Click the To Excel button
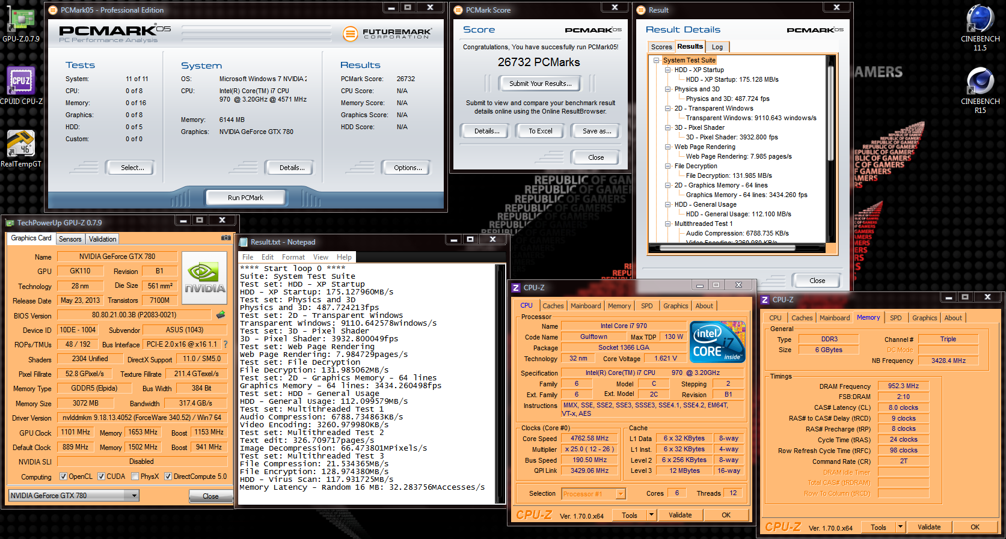Screen dimensions: 1006x539 tap(541, 131)
